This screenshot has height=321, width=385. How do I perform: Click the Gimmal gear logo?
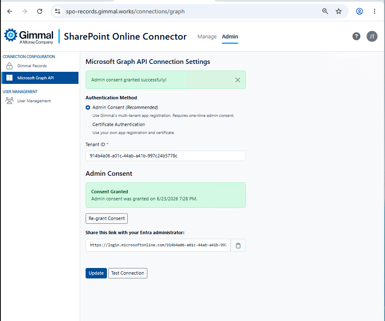coord(10,35)
